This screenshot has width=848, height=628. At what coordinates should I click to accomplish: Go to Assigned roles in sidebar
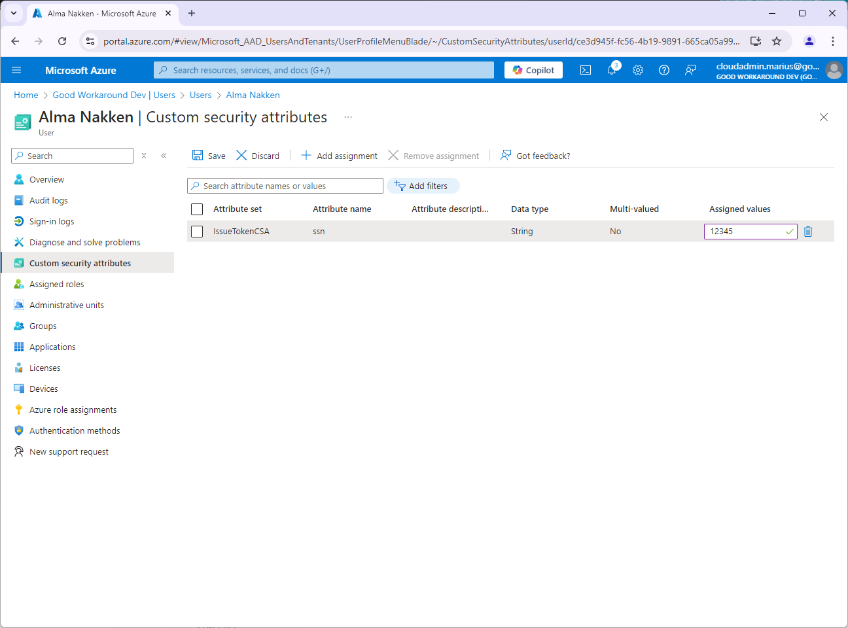(56, 284)
